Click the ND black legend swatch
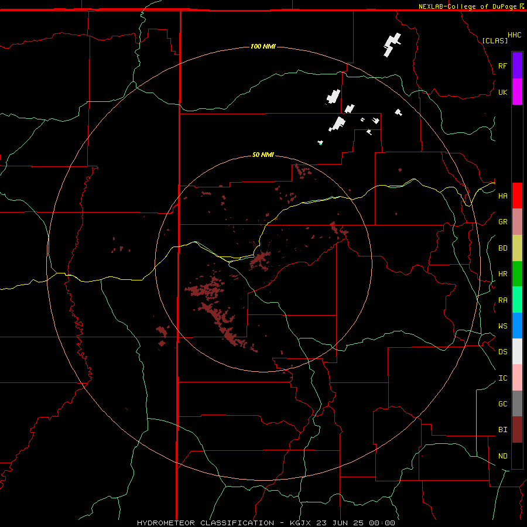This screenshot has width=527, height=527. point(517,456)
